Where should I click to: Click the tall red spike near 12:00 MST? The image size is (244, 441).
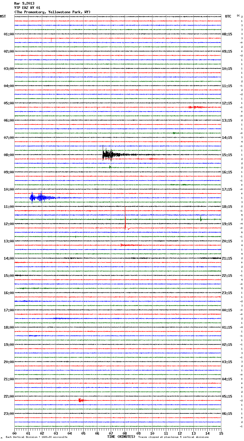(x=125, y=218)
